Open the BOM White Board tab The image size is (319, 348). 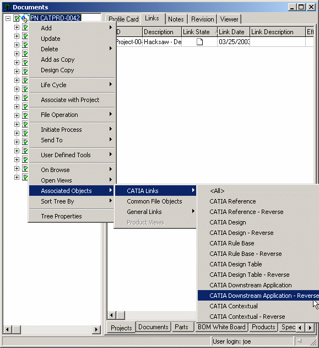pyautogui.click(x=221, y=327)
